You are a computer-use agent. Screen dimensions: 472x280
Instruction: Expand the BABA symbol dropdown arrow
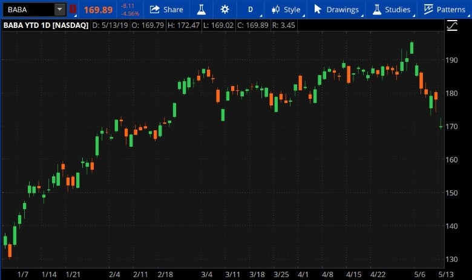pyautogui.click(x=59, y=9)
